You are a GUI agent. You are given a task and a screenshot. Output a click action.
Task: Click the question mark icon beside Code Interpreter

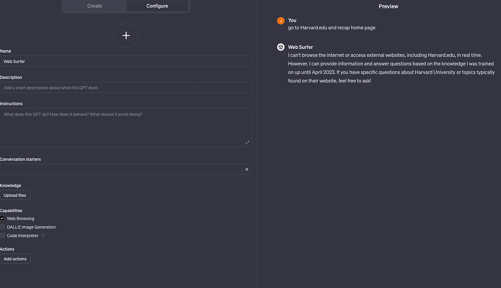tap(43, 235)
